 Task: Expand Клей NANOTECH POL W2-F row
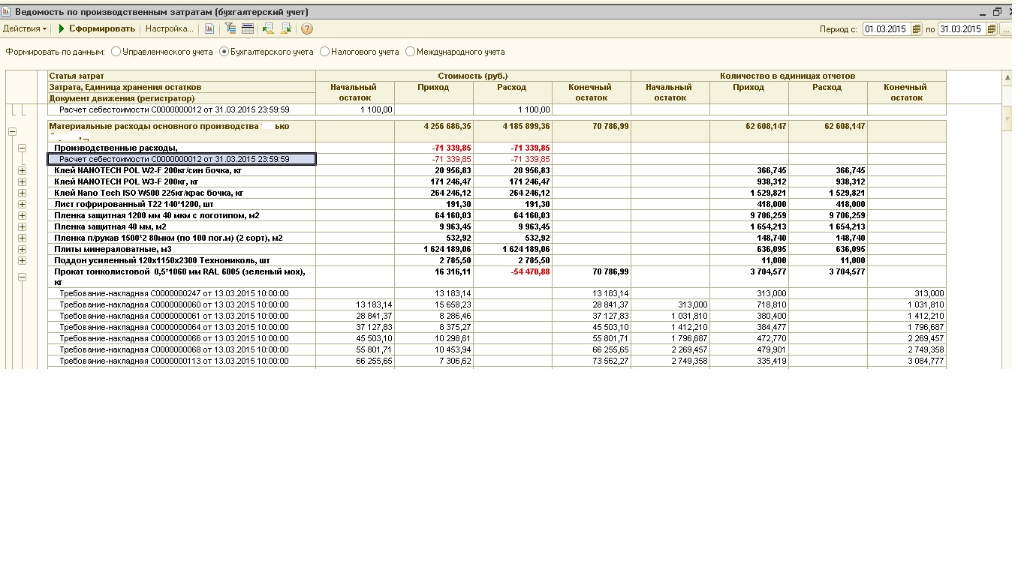click(22, 170)
